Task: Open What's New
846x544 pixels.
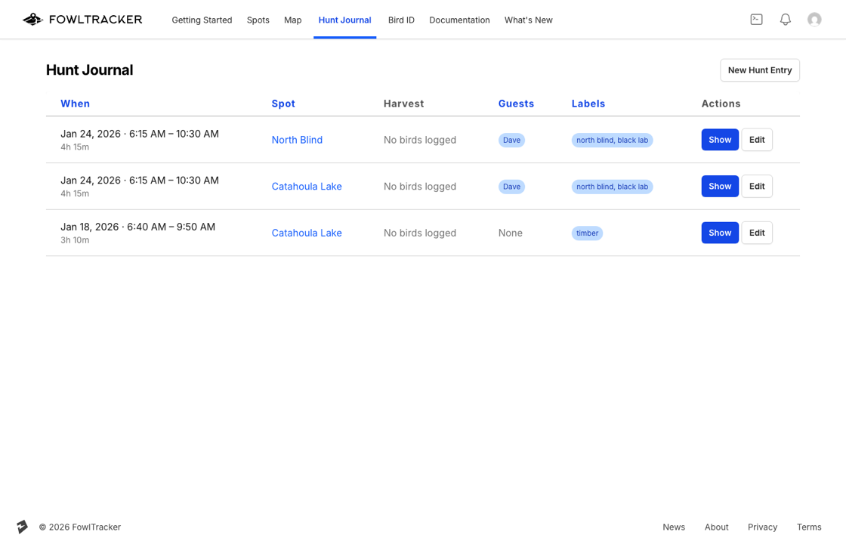Action: (528, 20)
